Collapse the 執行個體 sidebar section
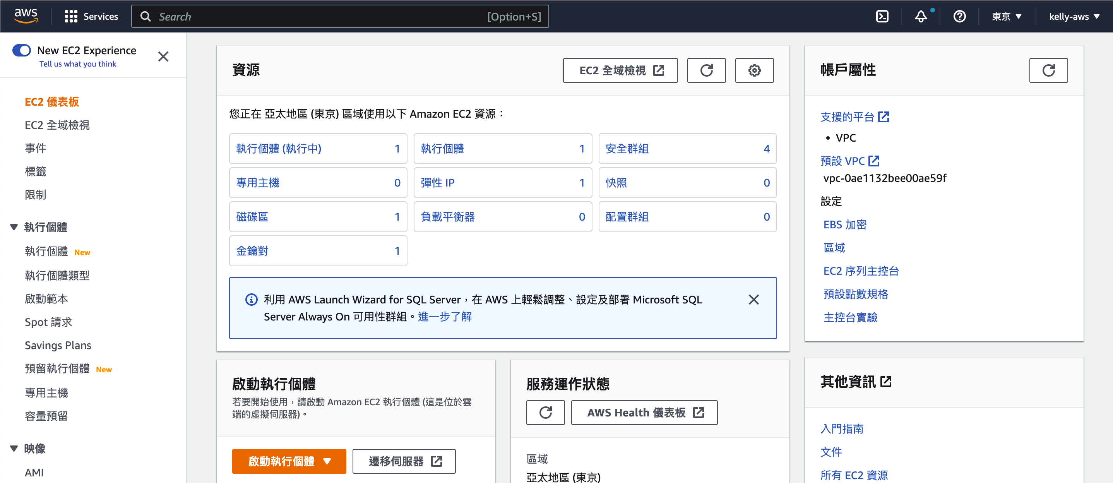The width and height of the screenshot is (1113, 483). coord(14,227)
